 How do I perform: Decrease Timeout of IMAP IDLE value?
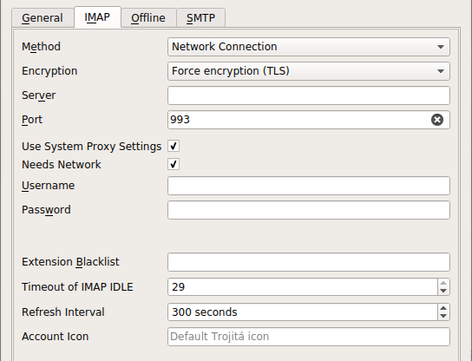[443, 291]
